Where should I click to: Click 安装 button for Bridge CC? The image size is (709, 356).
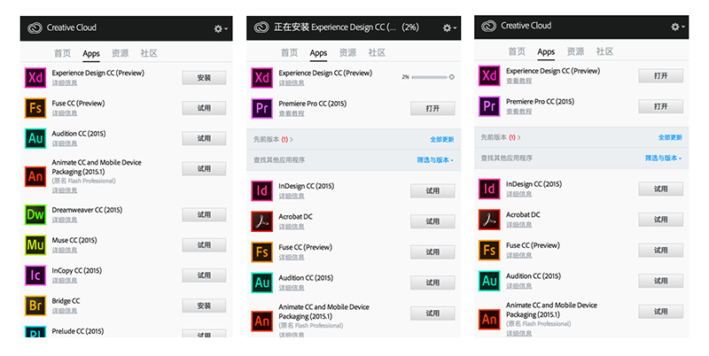pyautogui.click(x=204, y=306)
